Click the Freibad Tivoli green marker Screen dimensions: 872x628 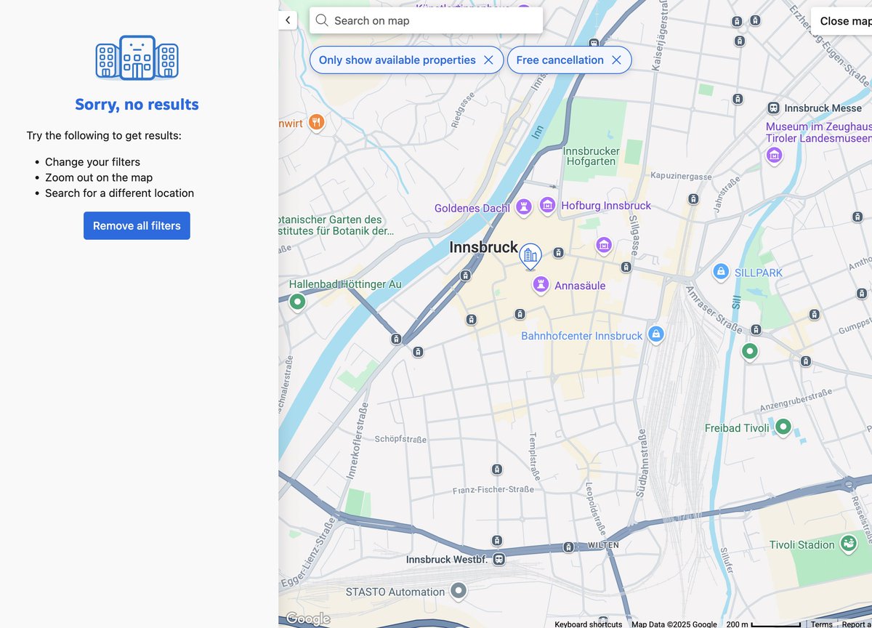click(x=783, y=427)
